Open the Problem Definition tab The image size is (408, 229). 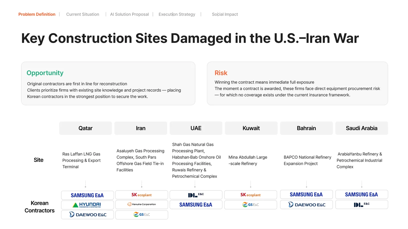tap(37, 14)
